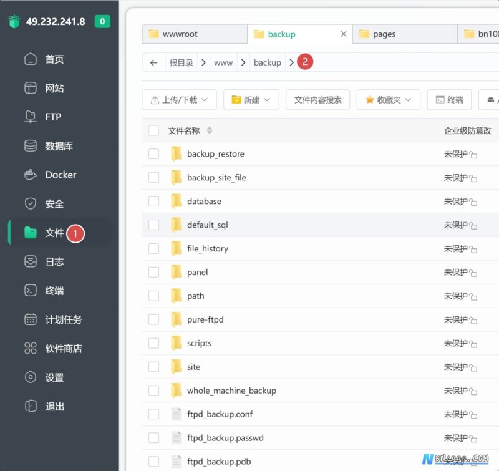Image resolution: width=499 pixels, height=471 pixels.
Task: Check the box for backup_restore
Action: pyautogui.click(x=153, y=153)
